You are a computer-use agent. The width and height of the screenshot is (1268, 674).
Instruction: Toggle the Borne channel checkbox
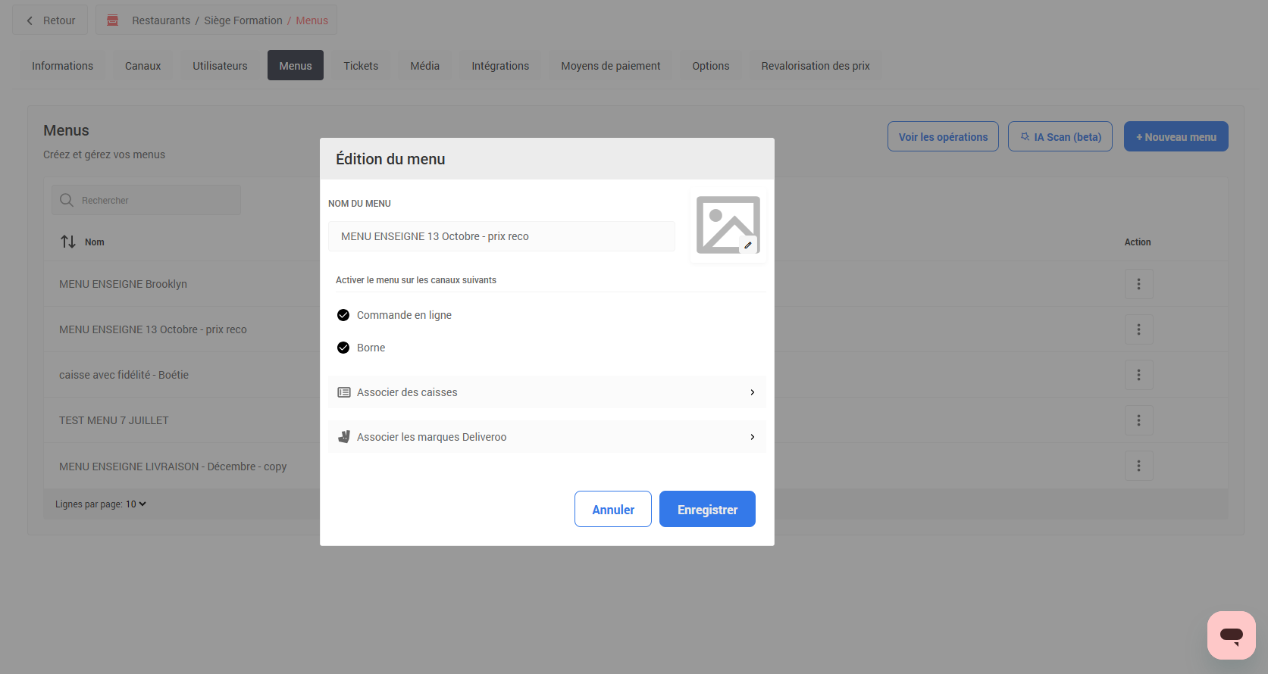coord(343,348)
